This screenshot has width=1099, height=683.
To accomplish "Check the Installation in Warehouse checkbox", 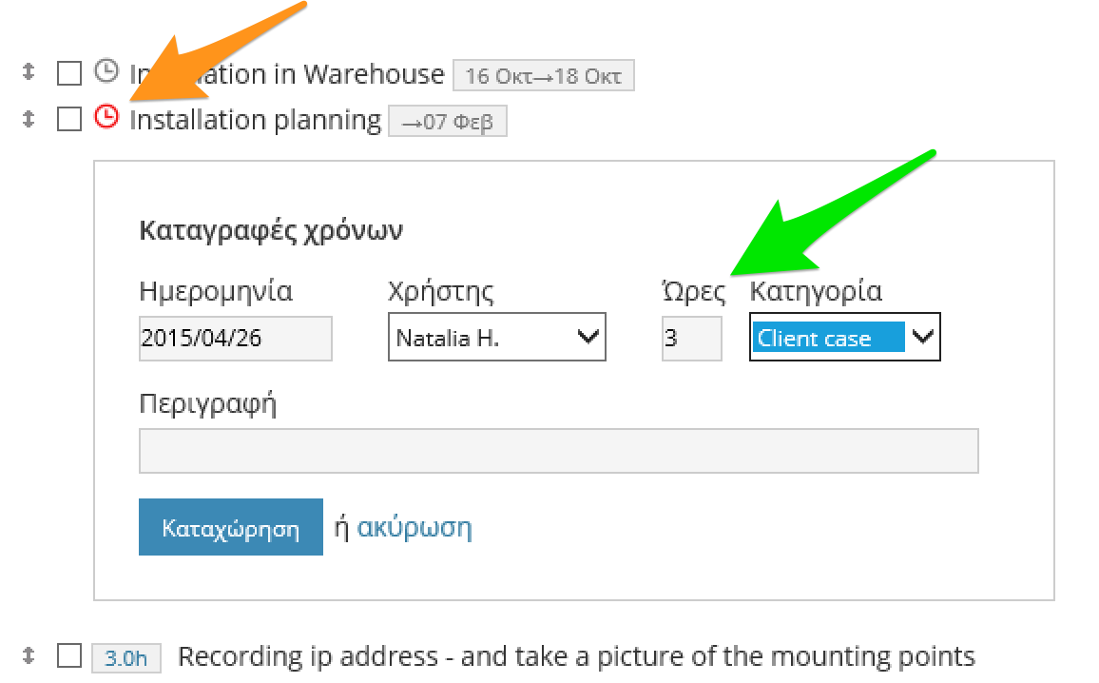I will [69, 73].
